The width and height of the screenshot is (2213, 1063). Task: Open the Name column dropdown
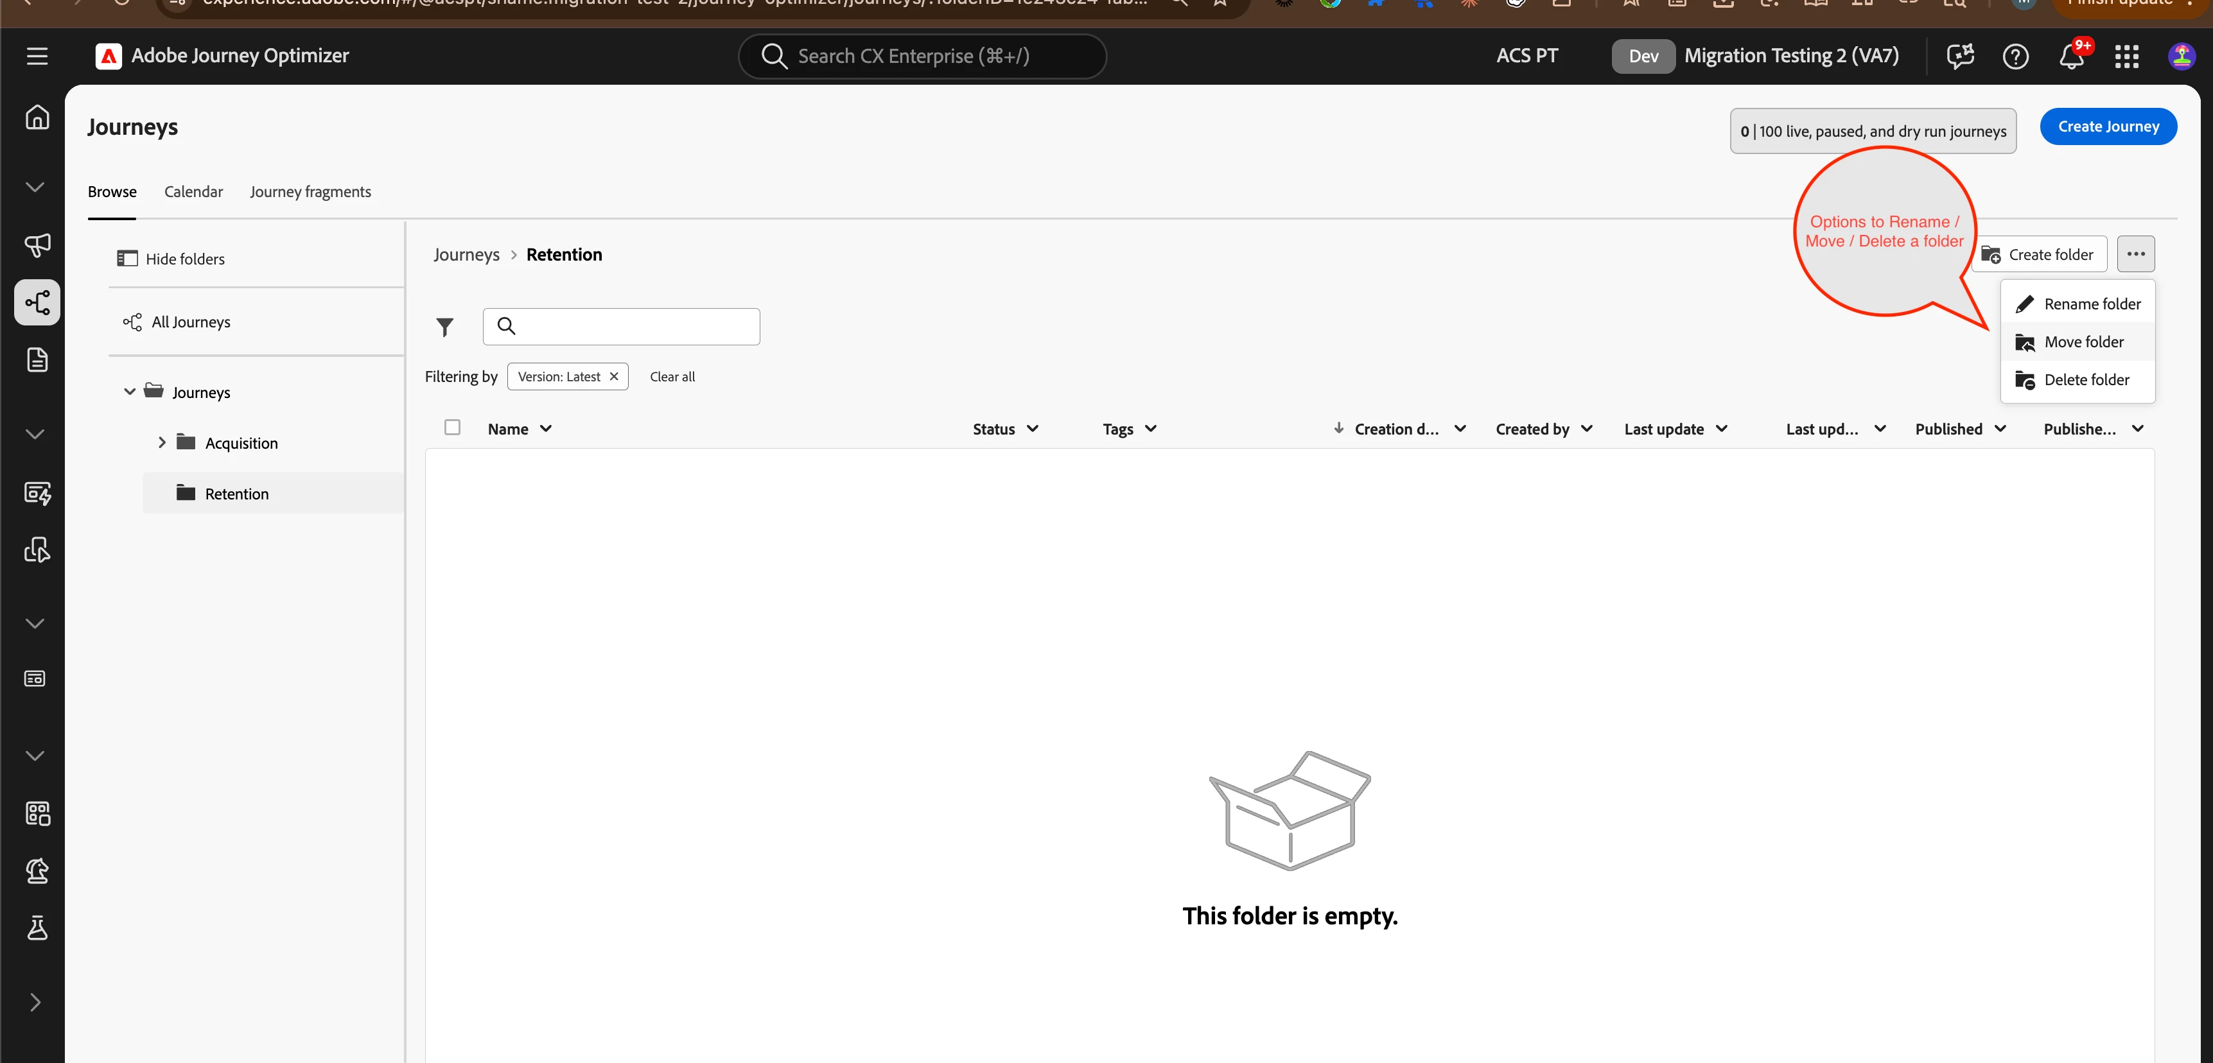545,428
